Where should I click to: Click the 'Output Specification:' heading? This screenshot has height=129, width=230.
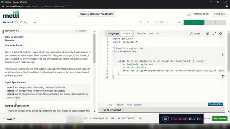pos(17,106)
